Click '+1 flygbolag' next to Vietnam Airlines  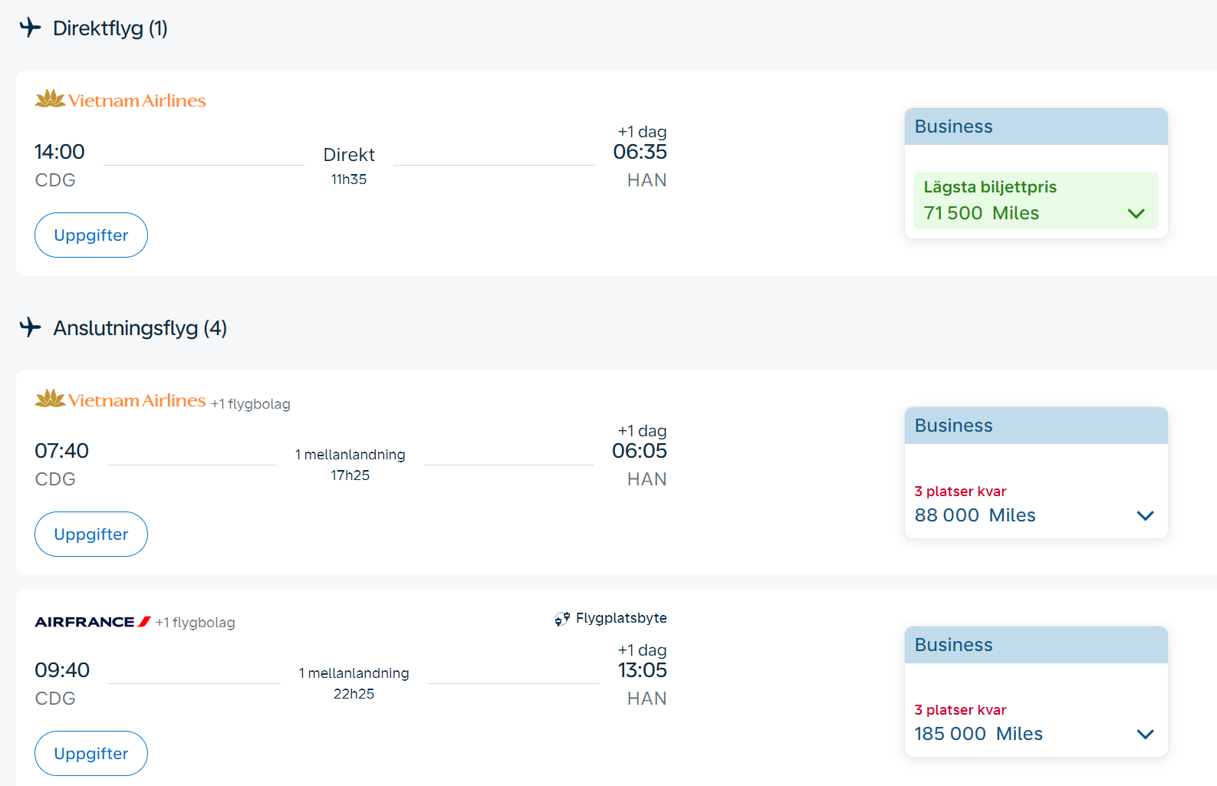(251, 404)
